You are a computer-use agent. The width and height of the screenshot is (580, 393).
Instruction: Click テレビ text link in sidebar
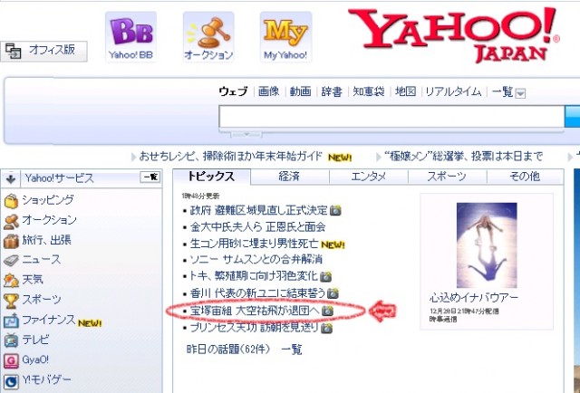[x=35, y=340]
